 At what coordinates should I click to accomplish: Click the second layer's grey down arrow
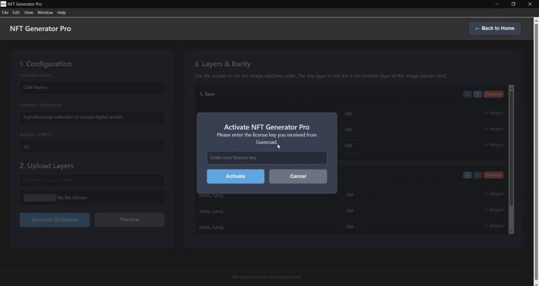point(477,175)
